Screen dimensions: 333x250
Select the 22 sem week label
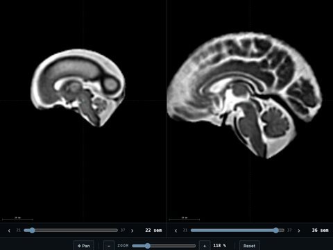153,231
